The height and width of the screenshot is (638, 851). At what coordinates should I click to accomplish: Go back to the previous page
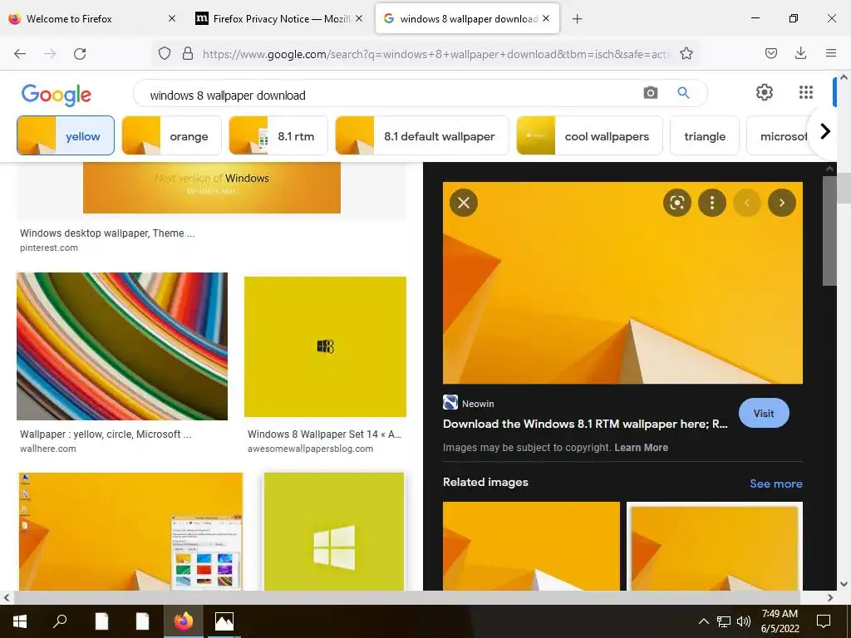(20, 54)
